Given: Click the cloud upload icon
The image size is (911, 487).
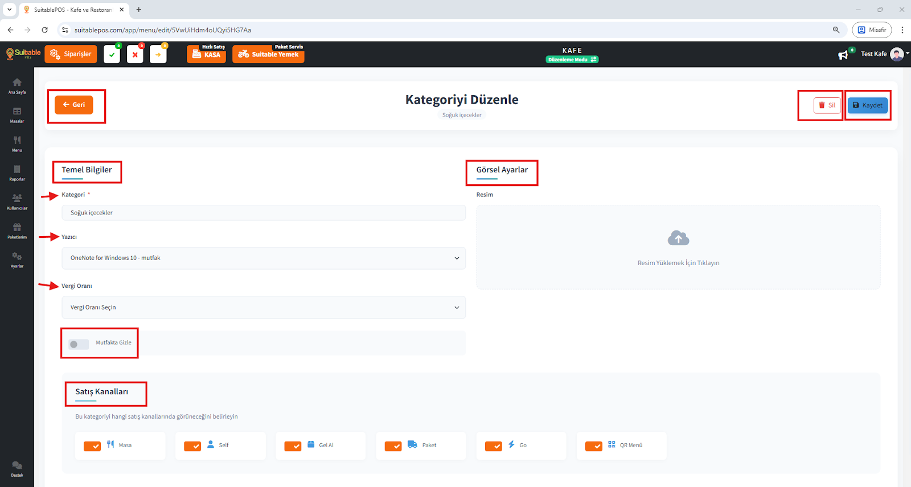Looking at the screenshot, I should point(678,238).
